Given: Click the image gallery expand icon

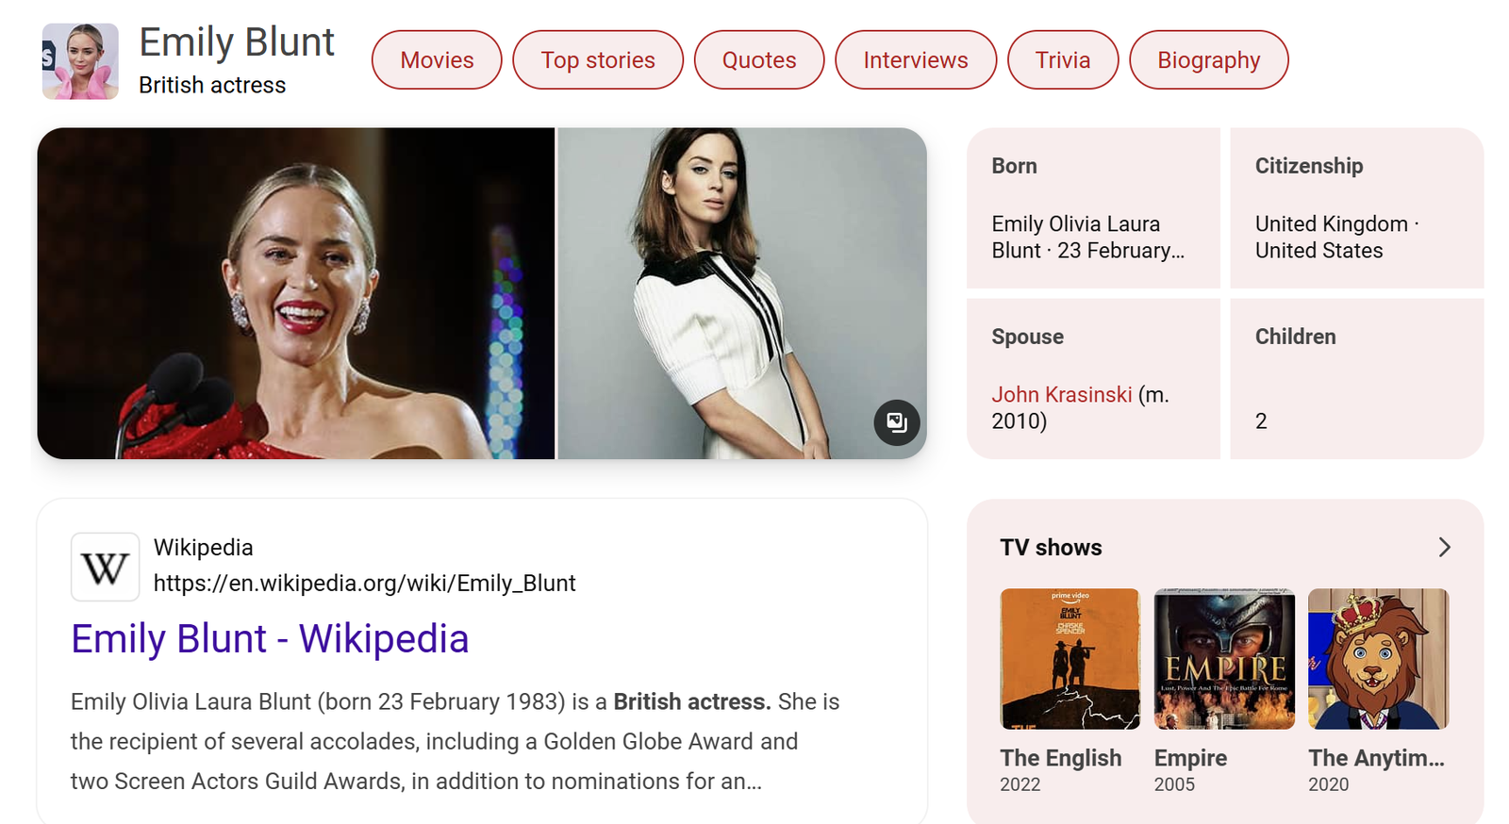Looking at the screenshot, I should tap(896, 422).
